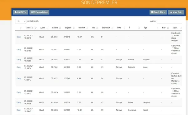Click the Turgutlu district cell
Screen dimensions: 188x115
point(146,60)
